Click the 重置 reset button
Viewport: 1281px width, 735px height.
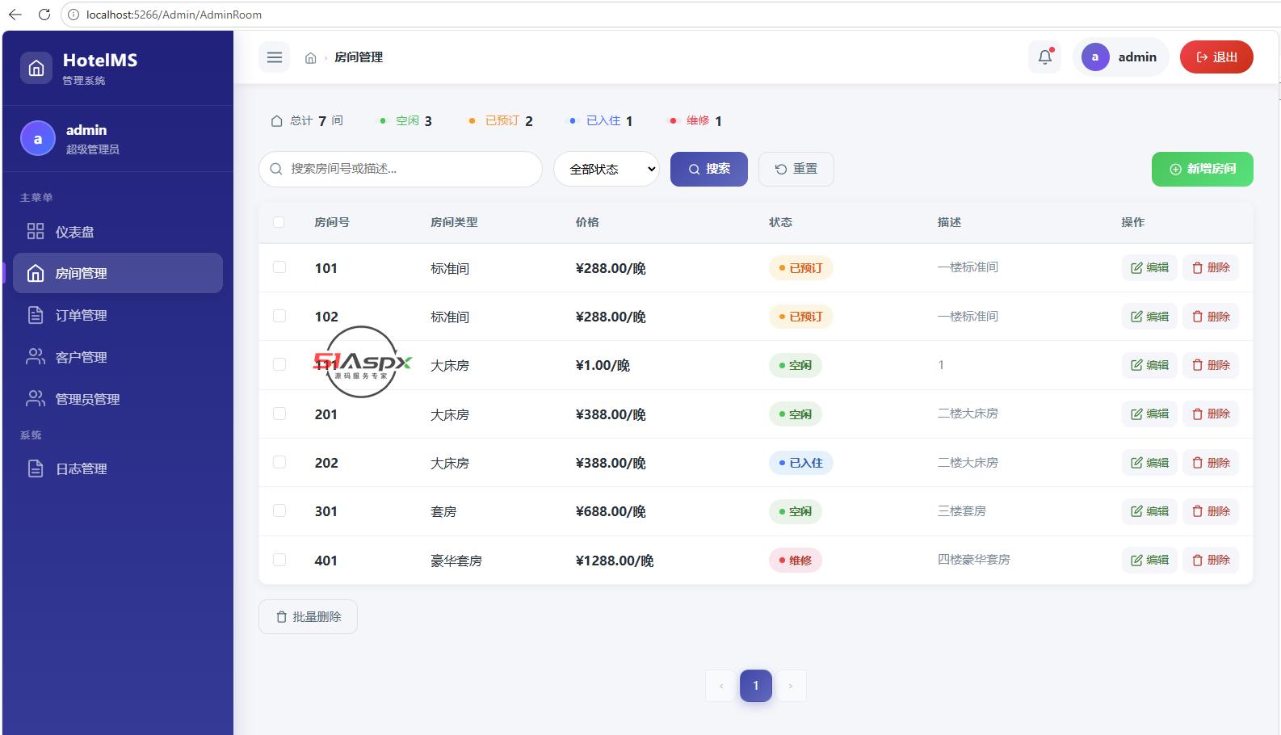click(x=796, y=169)
